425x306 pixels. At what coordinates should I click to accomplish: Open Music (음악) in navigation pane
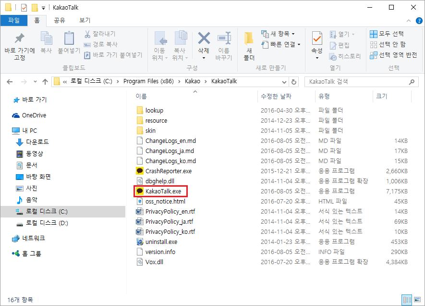26,200
